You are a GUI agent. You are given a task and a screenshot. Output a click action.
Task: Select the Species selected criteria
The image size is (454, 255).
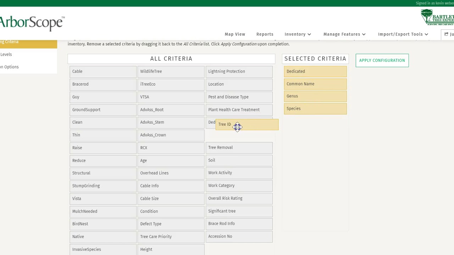(315, 108)
